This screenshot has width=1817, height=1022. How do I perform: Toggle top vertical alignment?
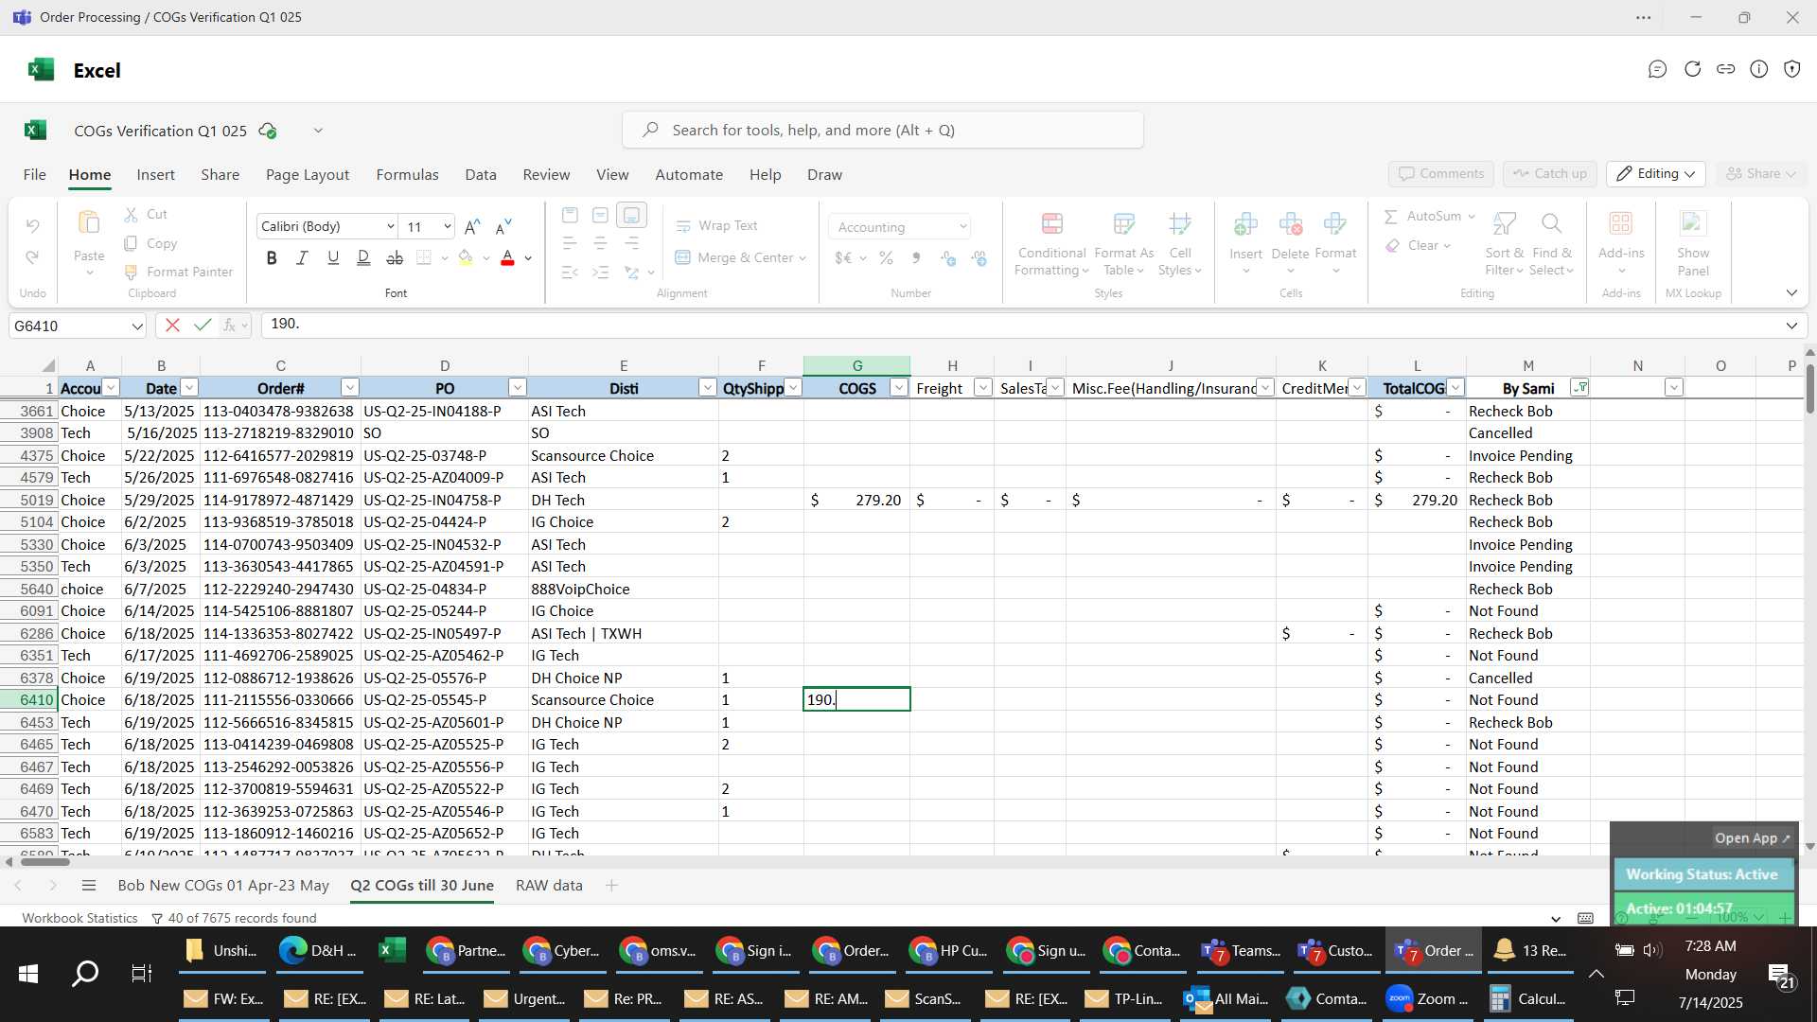tap(570, 216)
